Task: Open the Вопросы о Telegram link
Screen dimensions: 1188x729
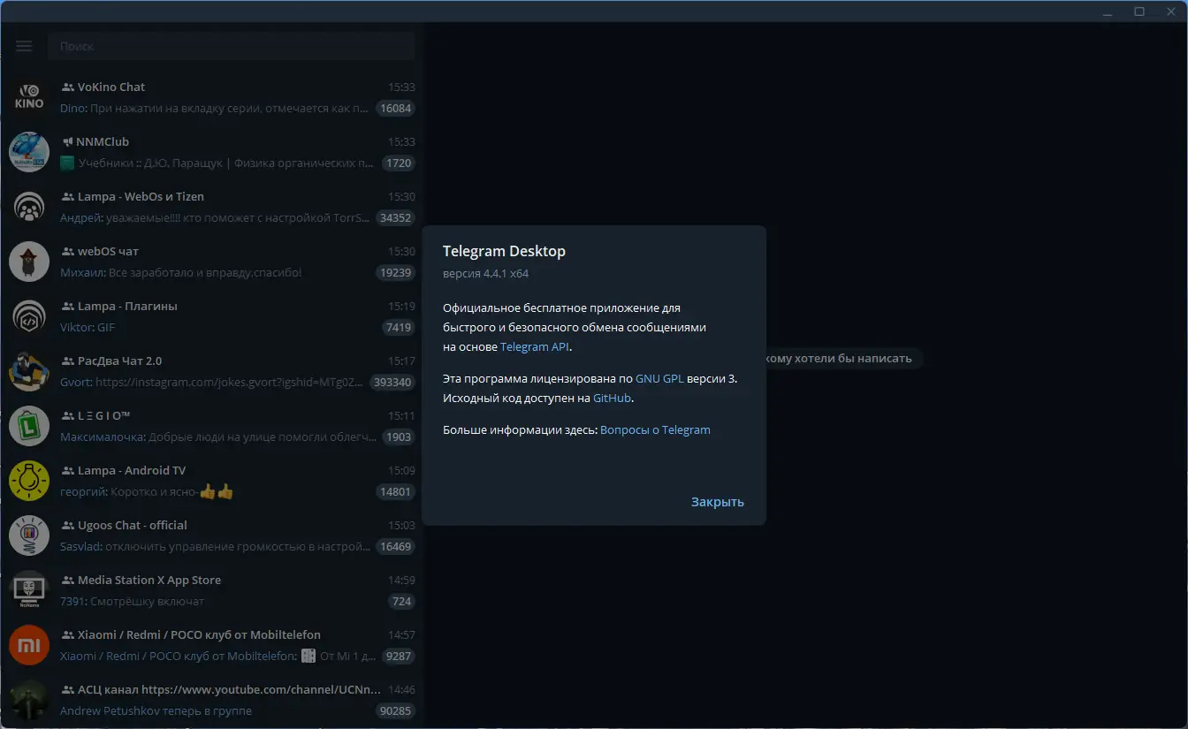Action: pos(655,430)
